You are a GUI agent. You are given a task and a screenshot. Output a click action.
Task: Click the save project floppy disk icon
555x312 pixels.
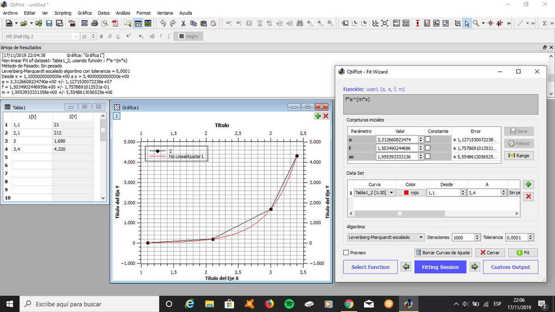pos(49,23)
